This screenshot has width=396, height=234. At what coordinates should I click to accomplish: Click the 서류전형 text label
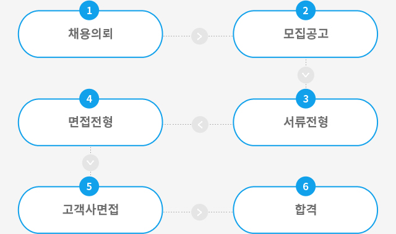(306, 122)
